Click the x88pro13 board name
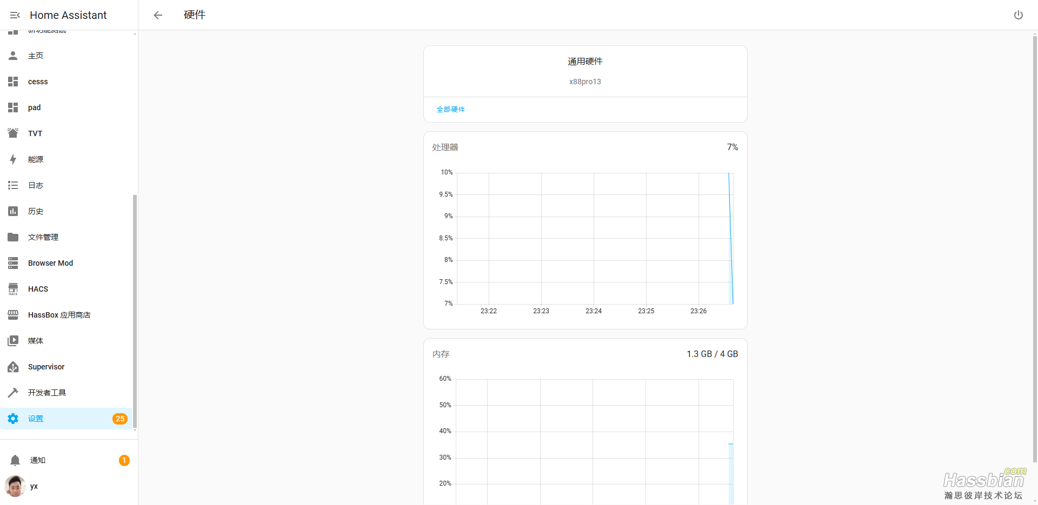Image resolution: width=1038 pixels, height=505 pixels. coord(585,82)
